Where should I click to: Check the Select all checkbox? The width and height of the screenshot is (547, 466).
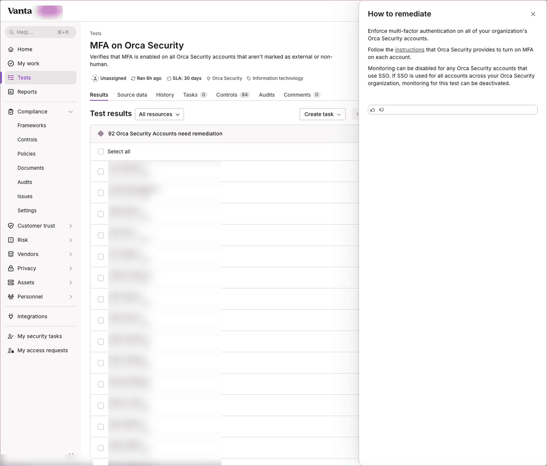[101, 152]
